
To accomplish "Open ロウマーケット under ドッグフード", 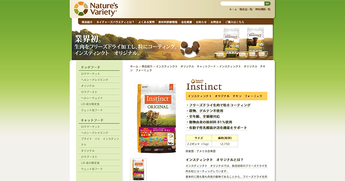I will tap(91, 74).
